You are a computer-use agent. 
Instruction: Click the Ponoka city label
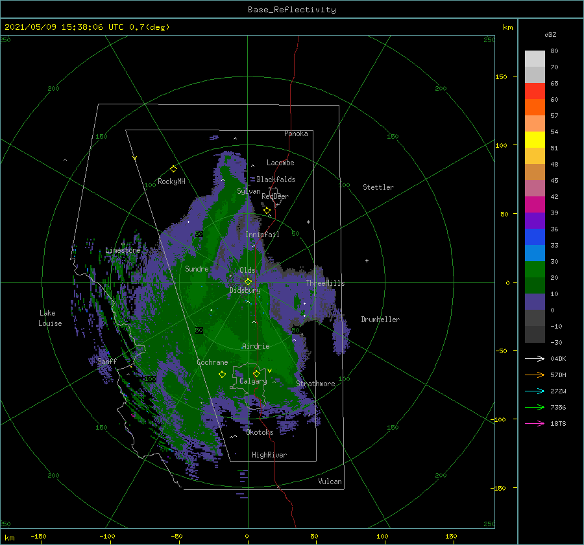point(296,133)
